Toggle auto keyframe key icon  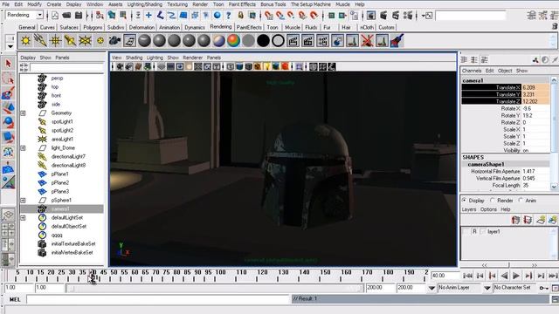click(x=543, y=288)
